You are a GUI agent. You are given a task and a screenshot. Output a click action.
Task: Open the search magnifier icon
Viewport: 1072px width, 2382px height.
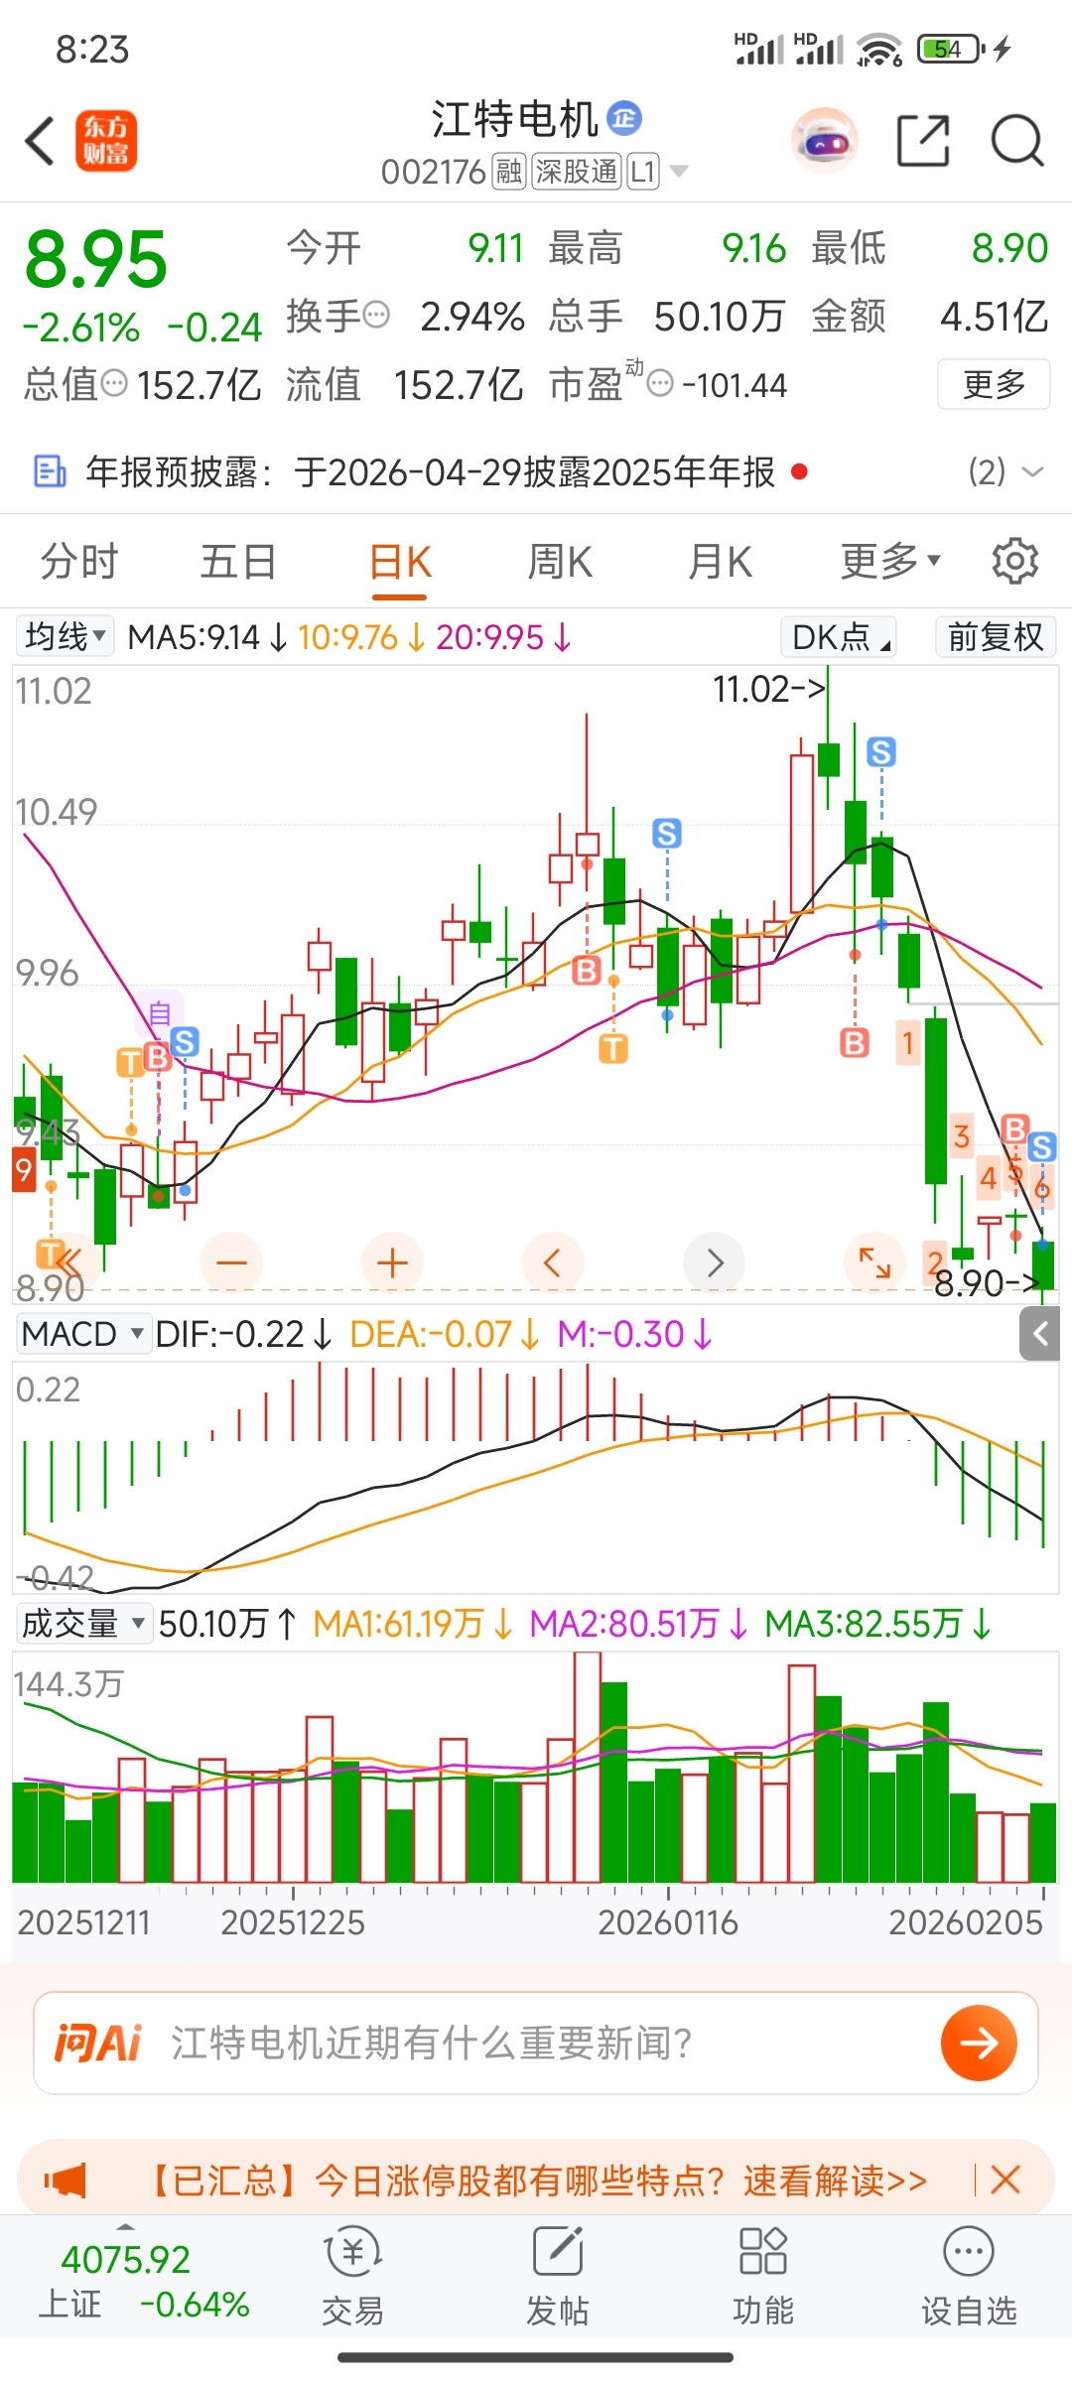point(1017,140)
